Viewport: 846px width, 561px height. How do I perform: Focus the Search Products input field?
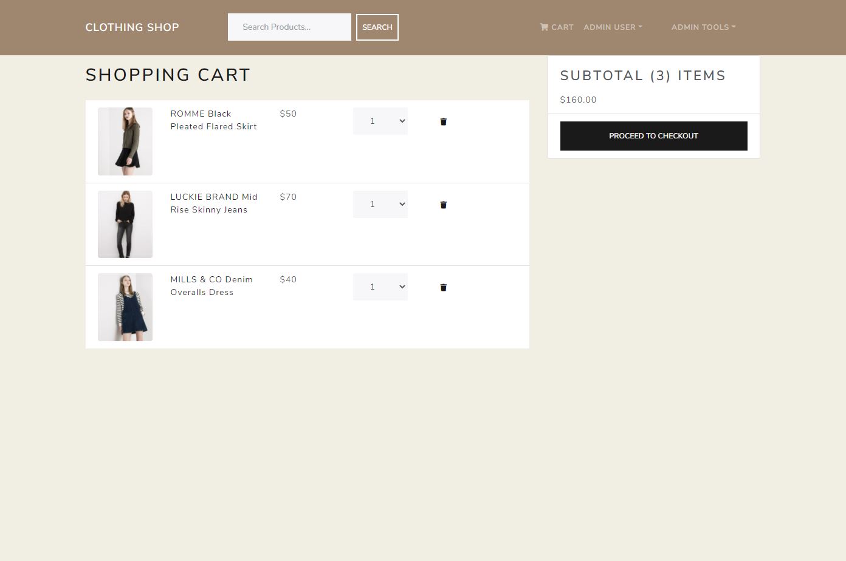click(289, 27)
